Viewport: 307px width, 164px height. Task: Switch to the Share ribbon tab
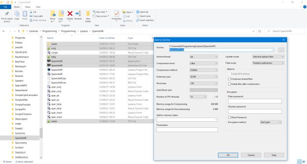coord(28,7)
